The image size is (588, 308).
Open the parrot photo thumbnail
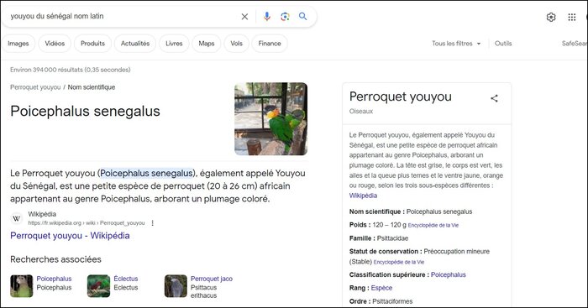click(x=270, y=119)
